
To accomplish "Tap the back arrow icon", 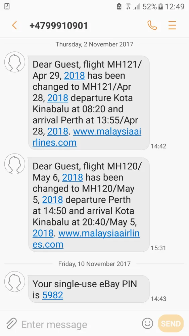I will tap(14, 25).
